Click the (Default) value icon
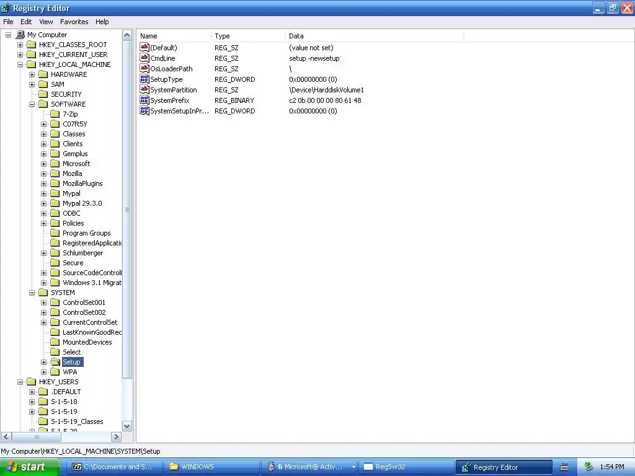 point(144,47)
